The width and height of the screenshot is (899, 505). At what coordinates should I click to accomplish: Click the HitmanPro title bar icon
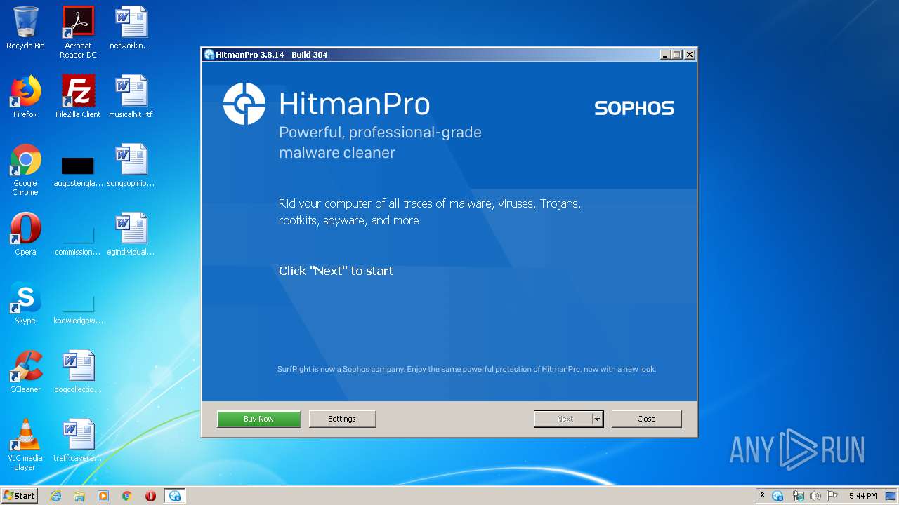(209, 55)
